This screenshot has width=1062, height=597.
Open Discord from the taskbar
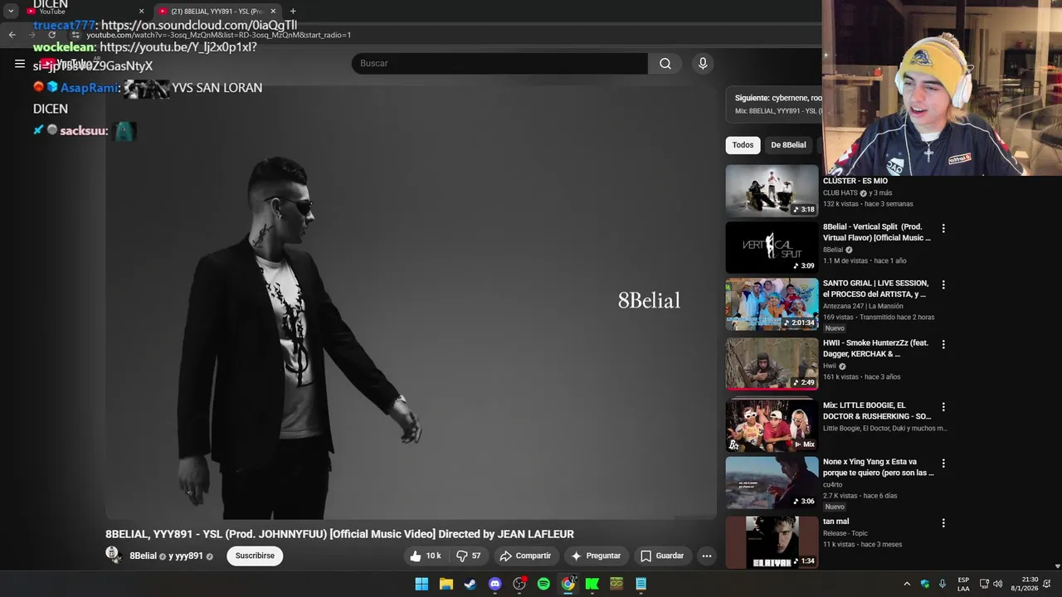tap(494, 584)
